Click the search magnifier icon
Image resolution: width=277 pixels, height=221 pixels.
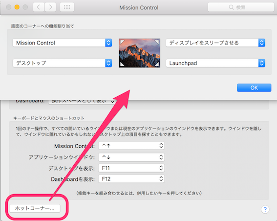(231, 7)
